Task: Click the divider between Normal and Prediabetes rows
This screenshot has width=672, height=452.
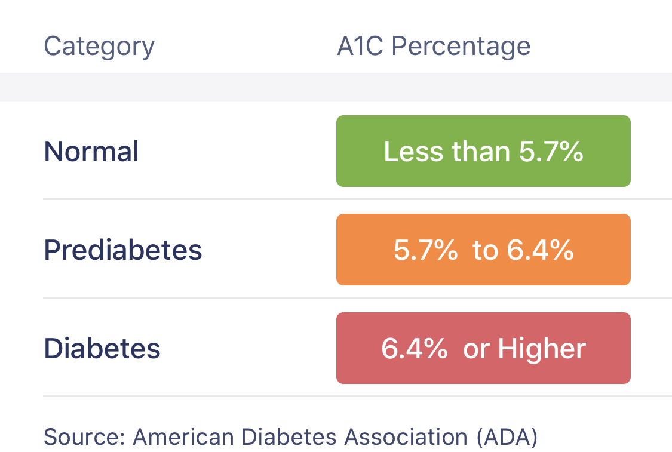Action: coord(357,199)
